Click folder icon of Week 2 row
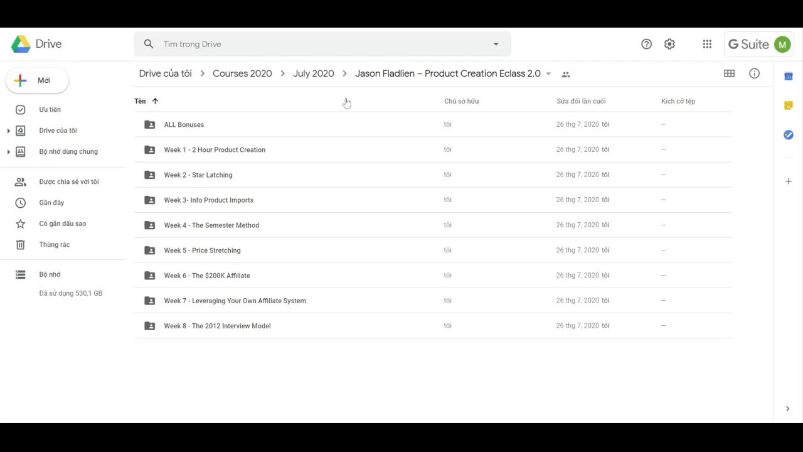 click(149, 175)
